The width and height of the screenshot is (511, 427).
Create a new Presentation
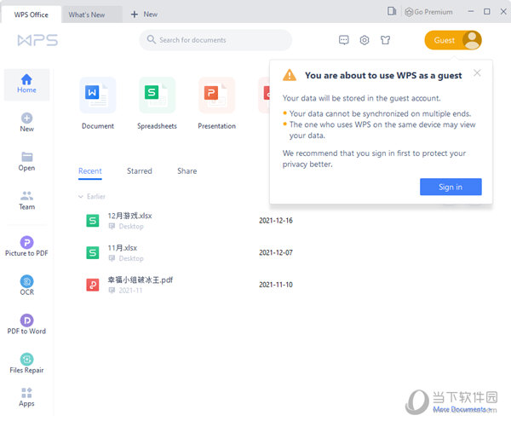216,104
